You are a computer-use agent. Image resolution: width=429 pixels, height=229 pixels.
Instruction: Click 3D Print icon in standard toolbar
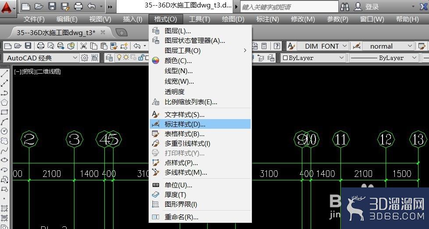click(71, 46)
